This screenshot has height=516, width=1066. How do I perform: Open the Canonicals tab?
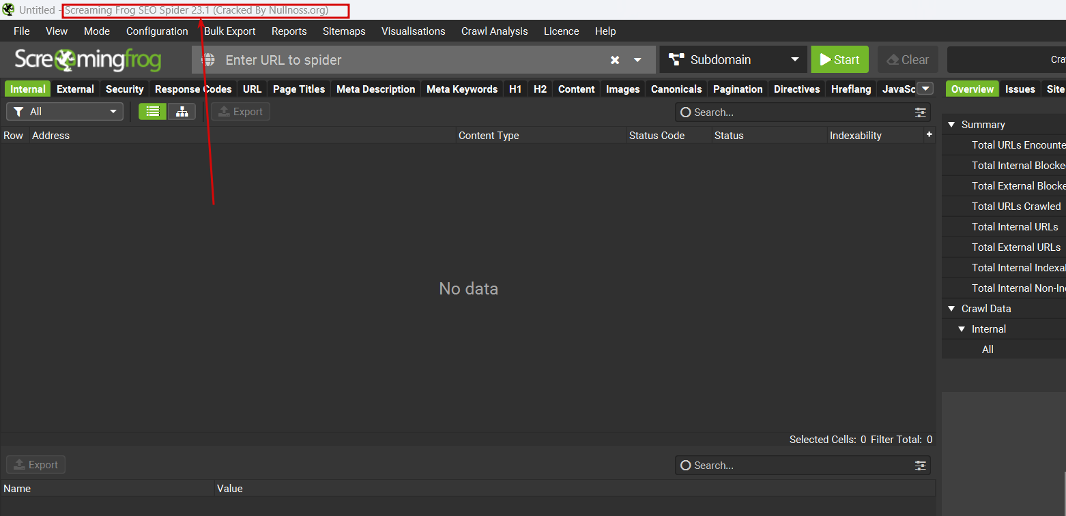coord(676,89)
